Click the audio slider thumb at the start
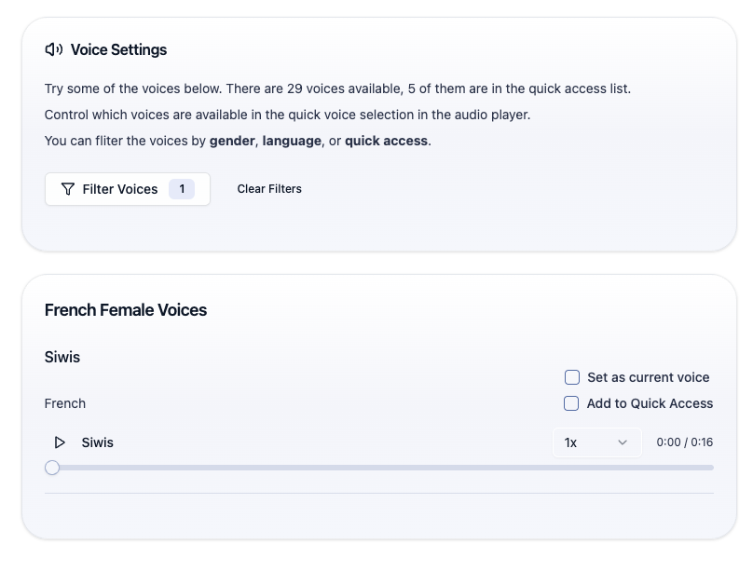Screen dimensions: 753x571 click(52, 468)
